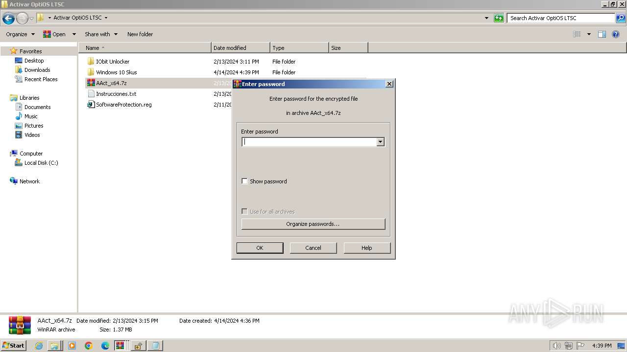Open the Organize menu dropdown arrow
This screenshot has height=352, width=627.
pyautogui.click(x=33, y=34)
